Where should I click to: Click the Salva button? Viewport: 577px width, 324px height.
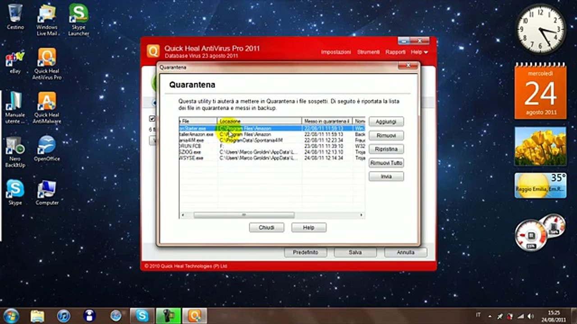pyautogui.click(x=355, y=252)
